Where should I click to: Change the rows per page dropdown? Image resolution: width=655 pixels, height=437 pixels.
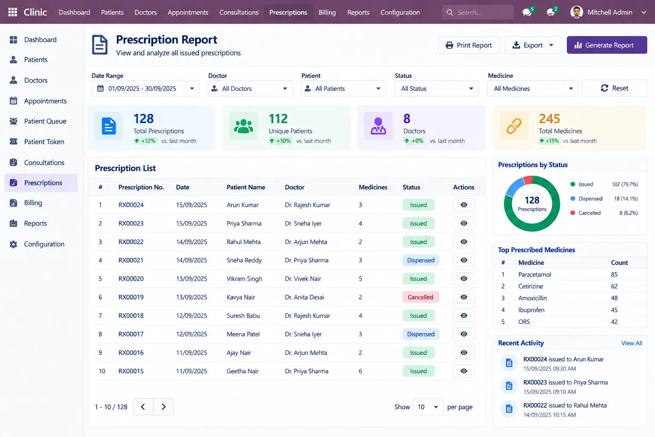click(x=428, y=407)
